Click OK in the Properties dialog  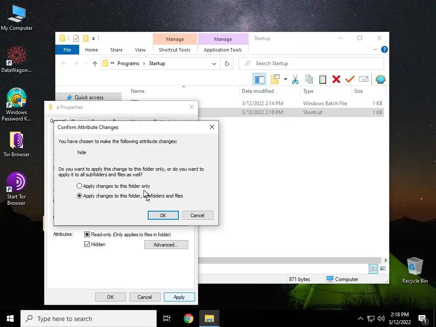coord(110,297)
